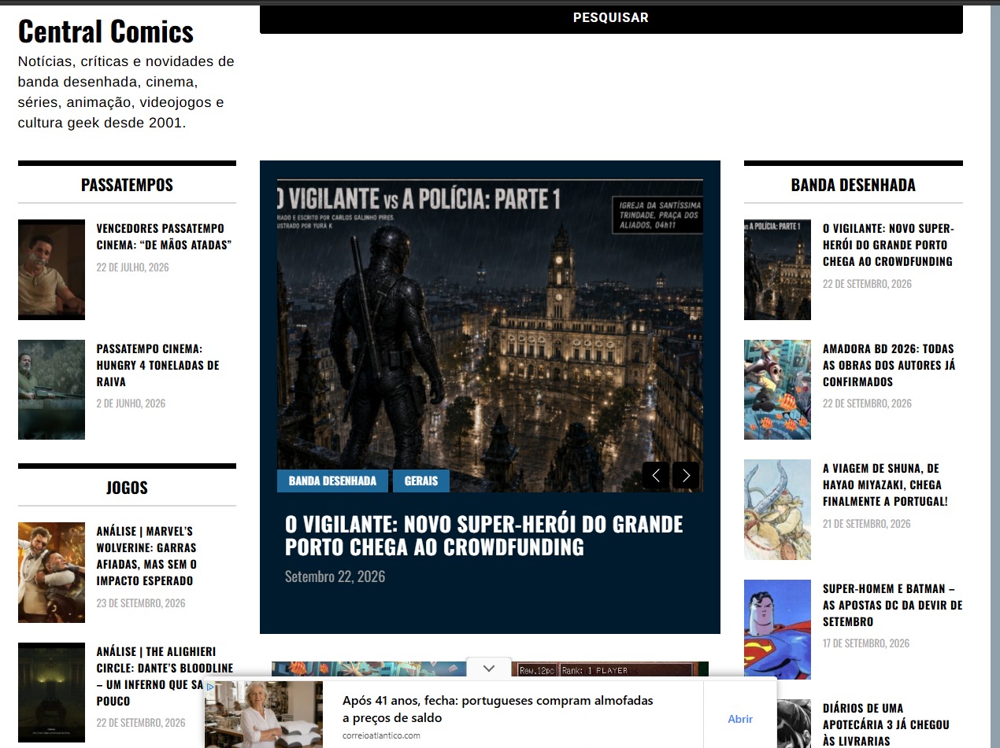1000x748 pixels.
Task: Click the ad photo of the woman
Action: tap(264, 714)
